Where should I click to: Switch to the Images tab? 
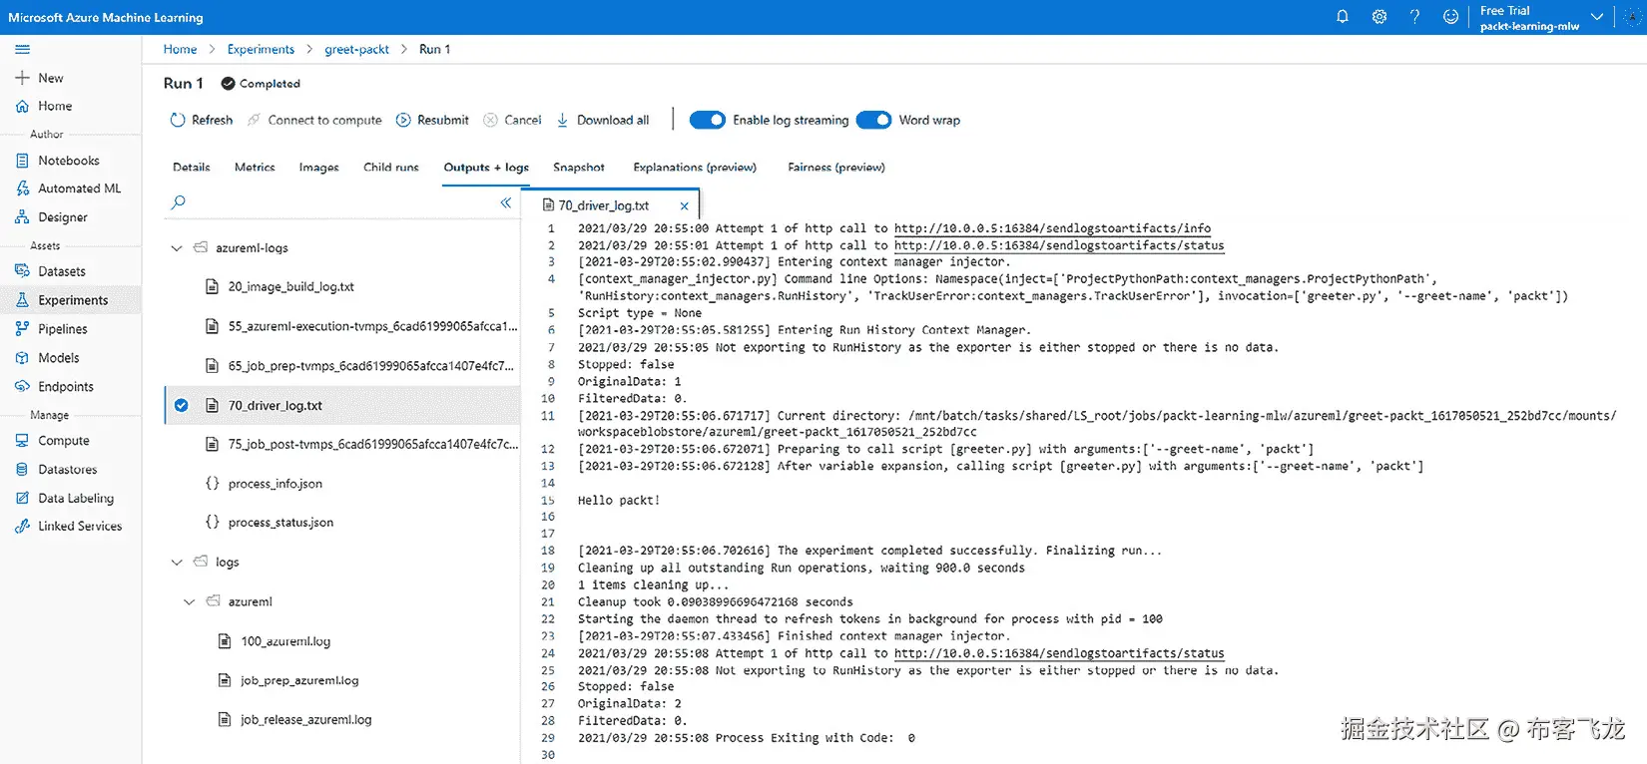[319, 168]
